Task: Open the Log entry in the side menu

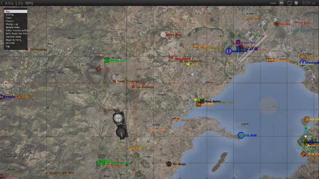Action: (x=15, y=46)
